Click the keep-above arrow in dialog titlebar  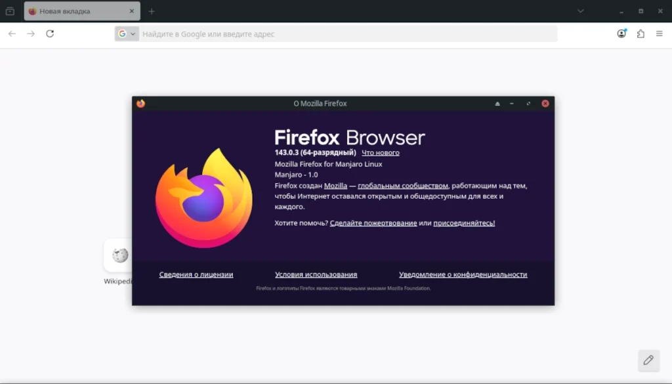pos(497,103)
